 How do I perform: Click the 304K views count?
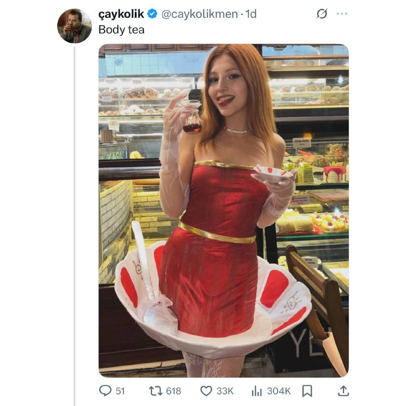pyautogui.click(x=279, y=391)
